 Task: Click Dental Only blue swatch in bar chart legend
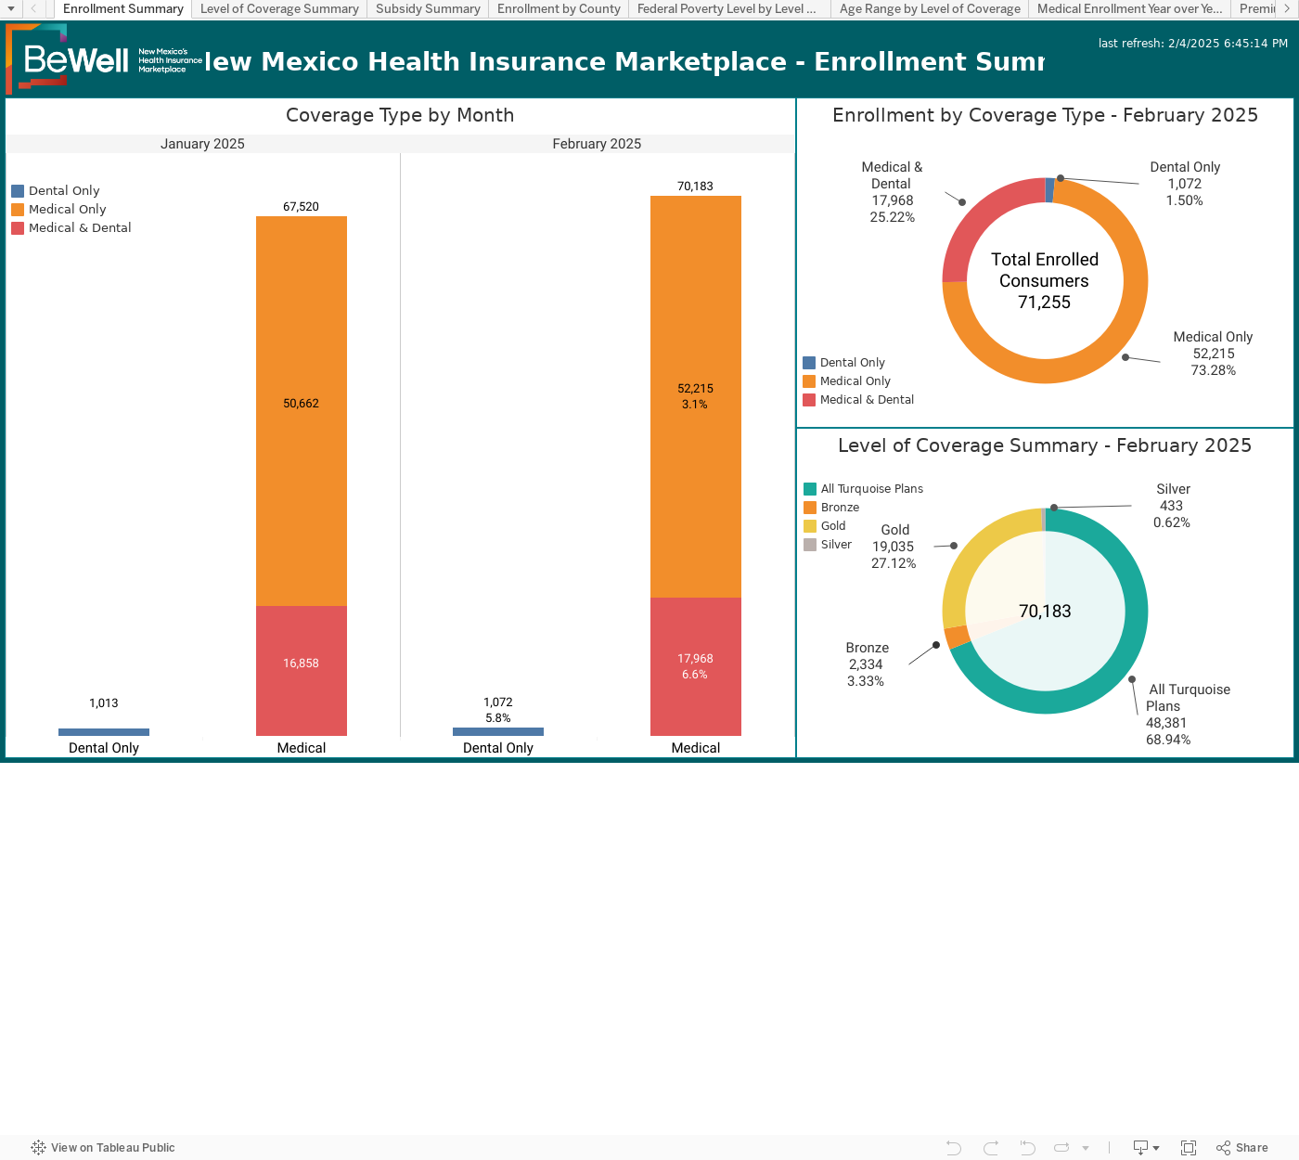point(18,191)
